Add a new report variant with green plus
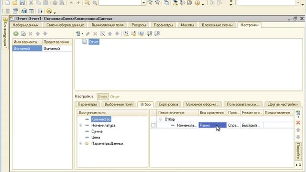The image size is (306, 172). pos(16,34)
